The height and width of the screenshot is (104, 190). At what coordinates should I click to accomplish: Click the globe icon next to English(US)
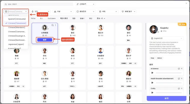(x=152, y=38)
